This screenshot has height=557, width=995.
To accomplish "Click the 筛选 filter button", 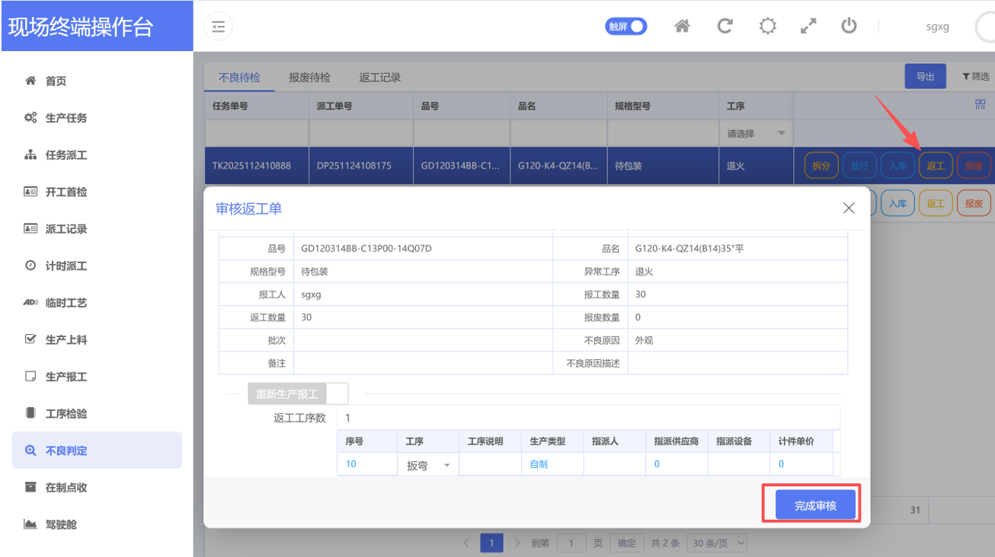I will (x=975, y=76).
